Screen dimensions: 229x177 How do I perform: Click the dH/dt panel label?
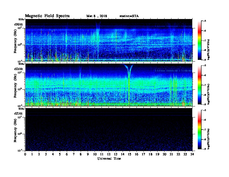(19, 24)
